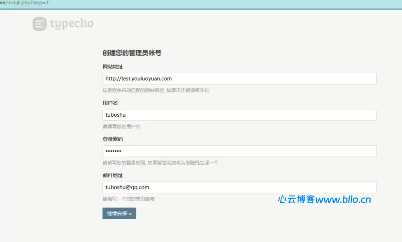Focus the masked login password field
402x242 pixels.
click(x=239, y=151)
